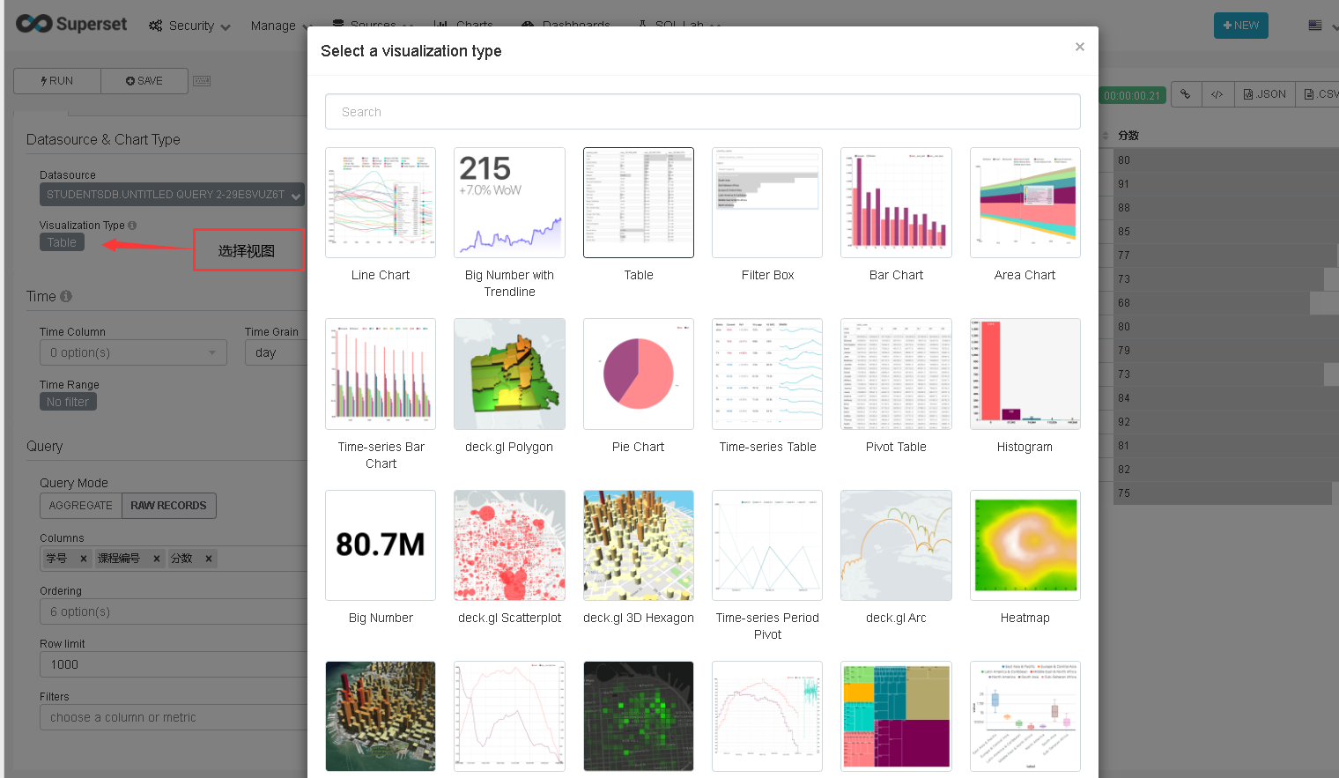
Task: Open the Ordering options dropdown
Action: point(174,611)
